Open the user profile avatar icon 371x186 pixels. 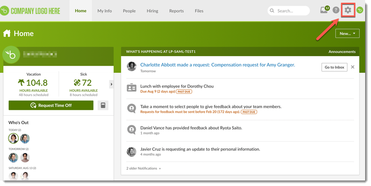point(360,10)
